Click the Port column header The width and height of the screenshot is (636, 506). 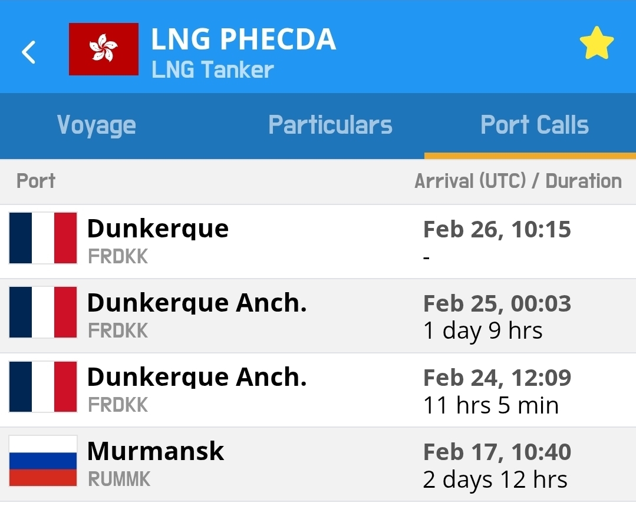pos(36,181)
